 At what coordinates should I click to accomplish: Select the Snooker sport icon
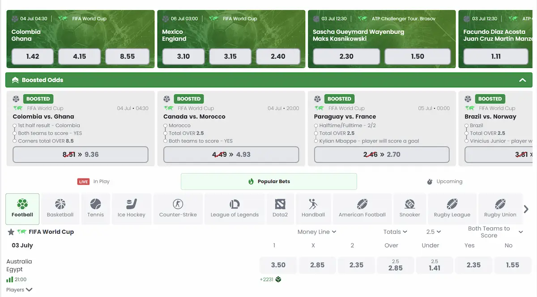[x=410, y=208]
